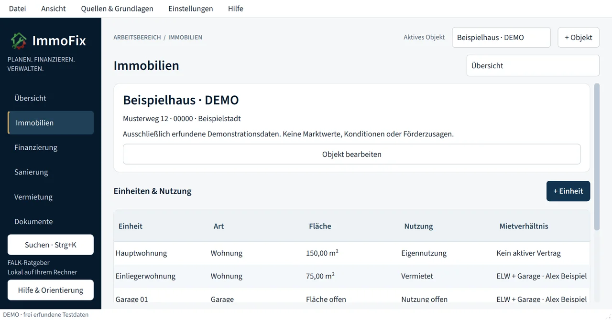Click the 150,00 m² area cell

coord(322,253)
